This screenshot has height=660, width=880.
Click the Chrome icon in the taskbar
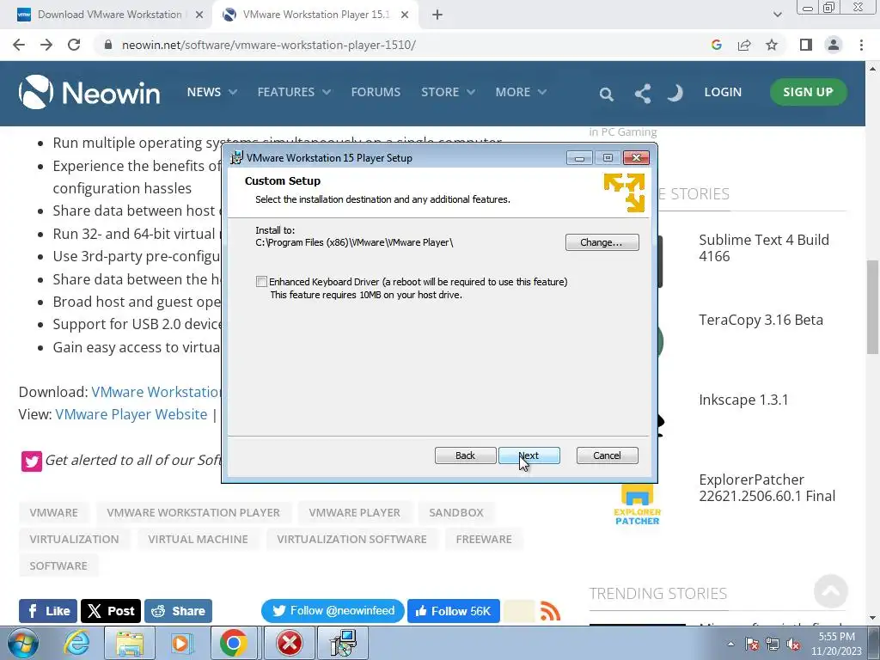tap(234, 643)
